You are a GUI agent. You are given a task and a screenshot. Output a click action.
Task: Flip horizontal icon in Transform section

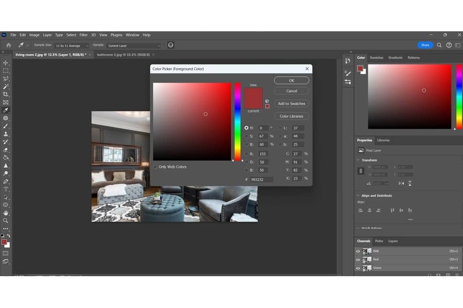(401, 183)
